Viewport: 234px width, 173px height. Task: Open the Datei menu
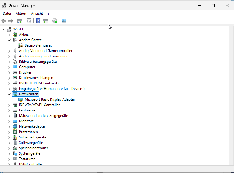(x=7, y=14)
